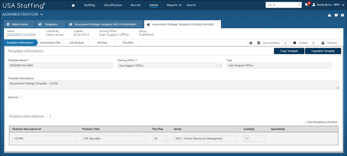
Task: Open the Recruit menu
Action: [x=136, y=5]
